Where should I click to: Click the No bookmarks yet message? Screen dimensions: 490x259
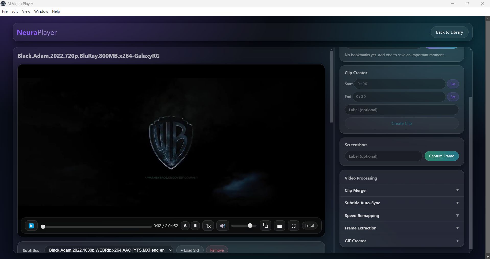pos(394,55)
